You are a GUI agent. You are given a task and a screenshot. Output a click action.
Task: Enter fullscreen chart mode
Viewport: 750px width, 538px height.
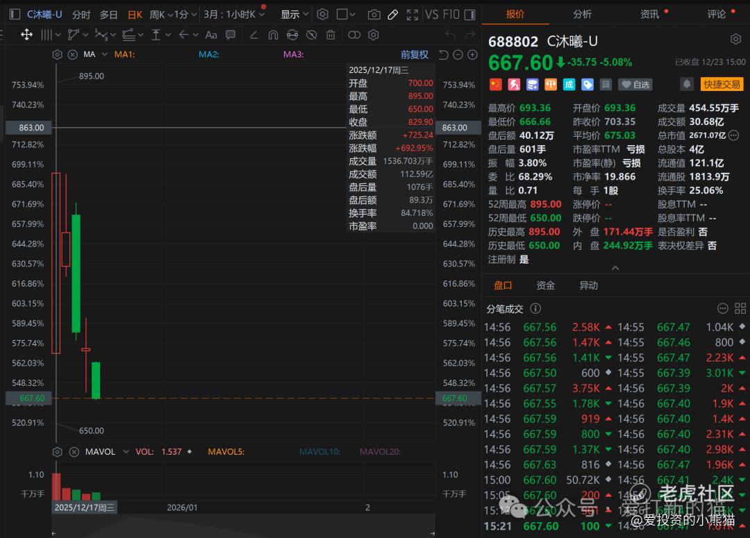point(412,15)
